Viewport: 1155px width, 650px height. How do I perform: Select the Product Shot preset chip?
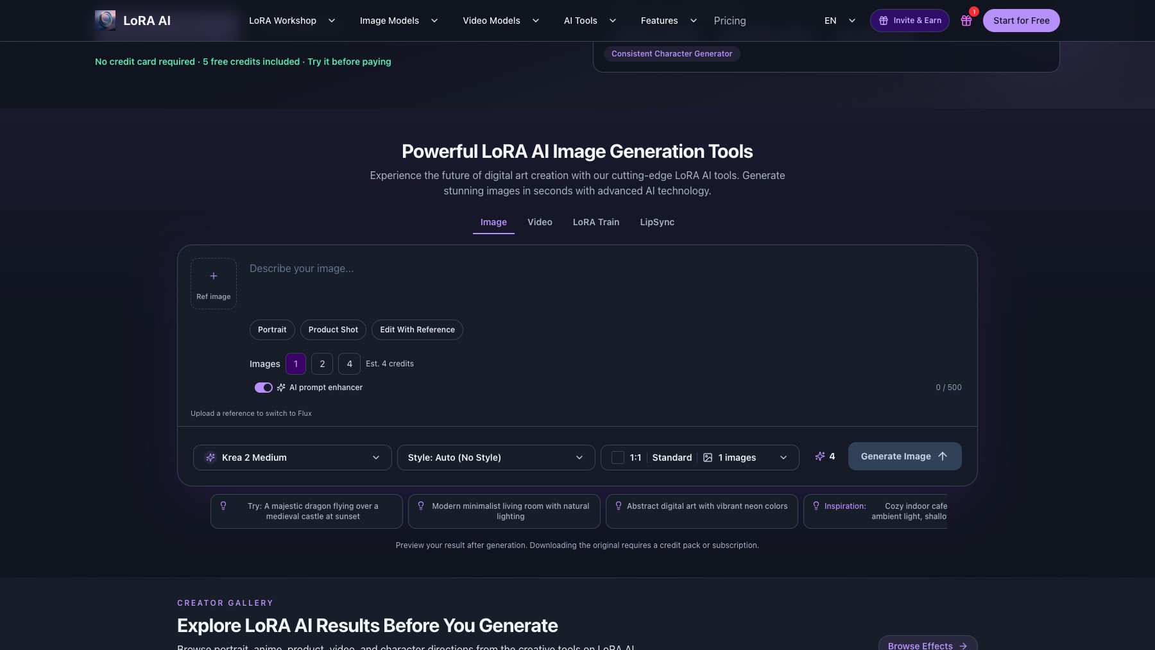click(x=333, y=330)
